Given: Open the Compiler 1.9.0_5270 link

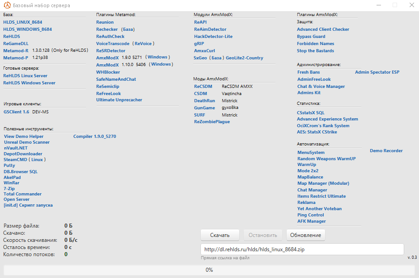Looking at the screenshot, I should click(95, 137).
